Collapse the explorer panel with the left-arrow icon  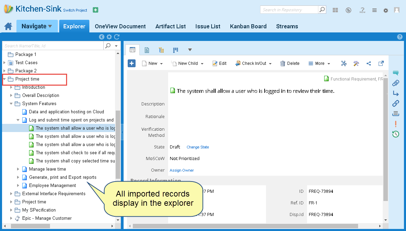pyautogui.click(x=101, y=37)
